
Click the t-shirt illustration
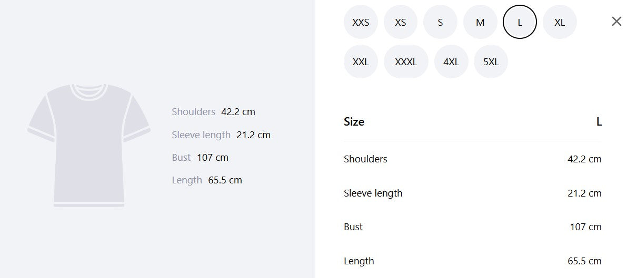(89, 146)
